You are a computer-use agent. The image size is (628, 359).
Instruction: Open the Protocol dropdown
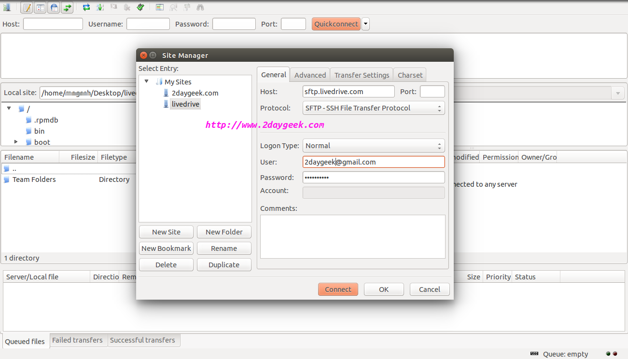pos(374,108)
